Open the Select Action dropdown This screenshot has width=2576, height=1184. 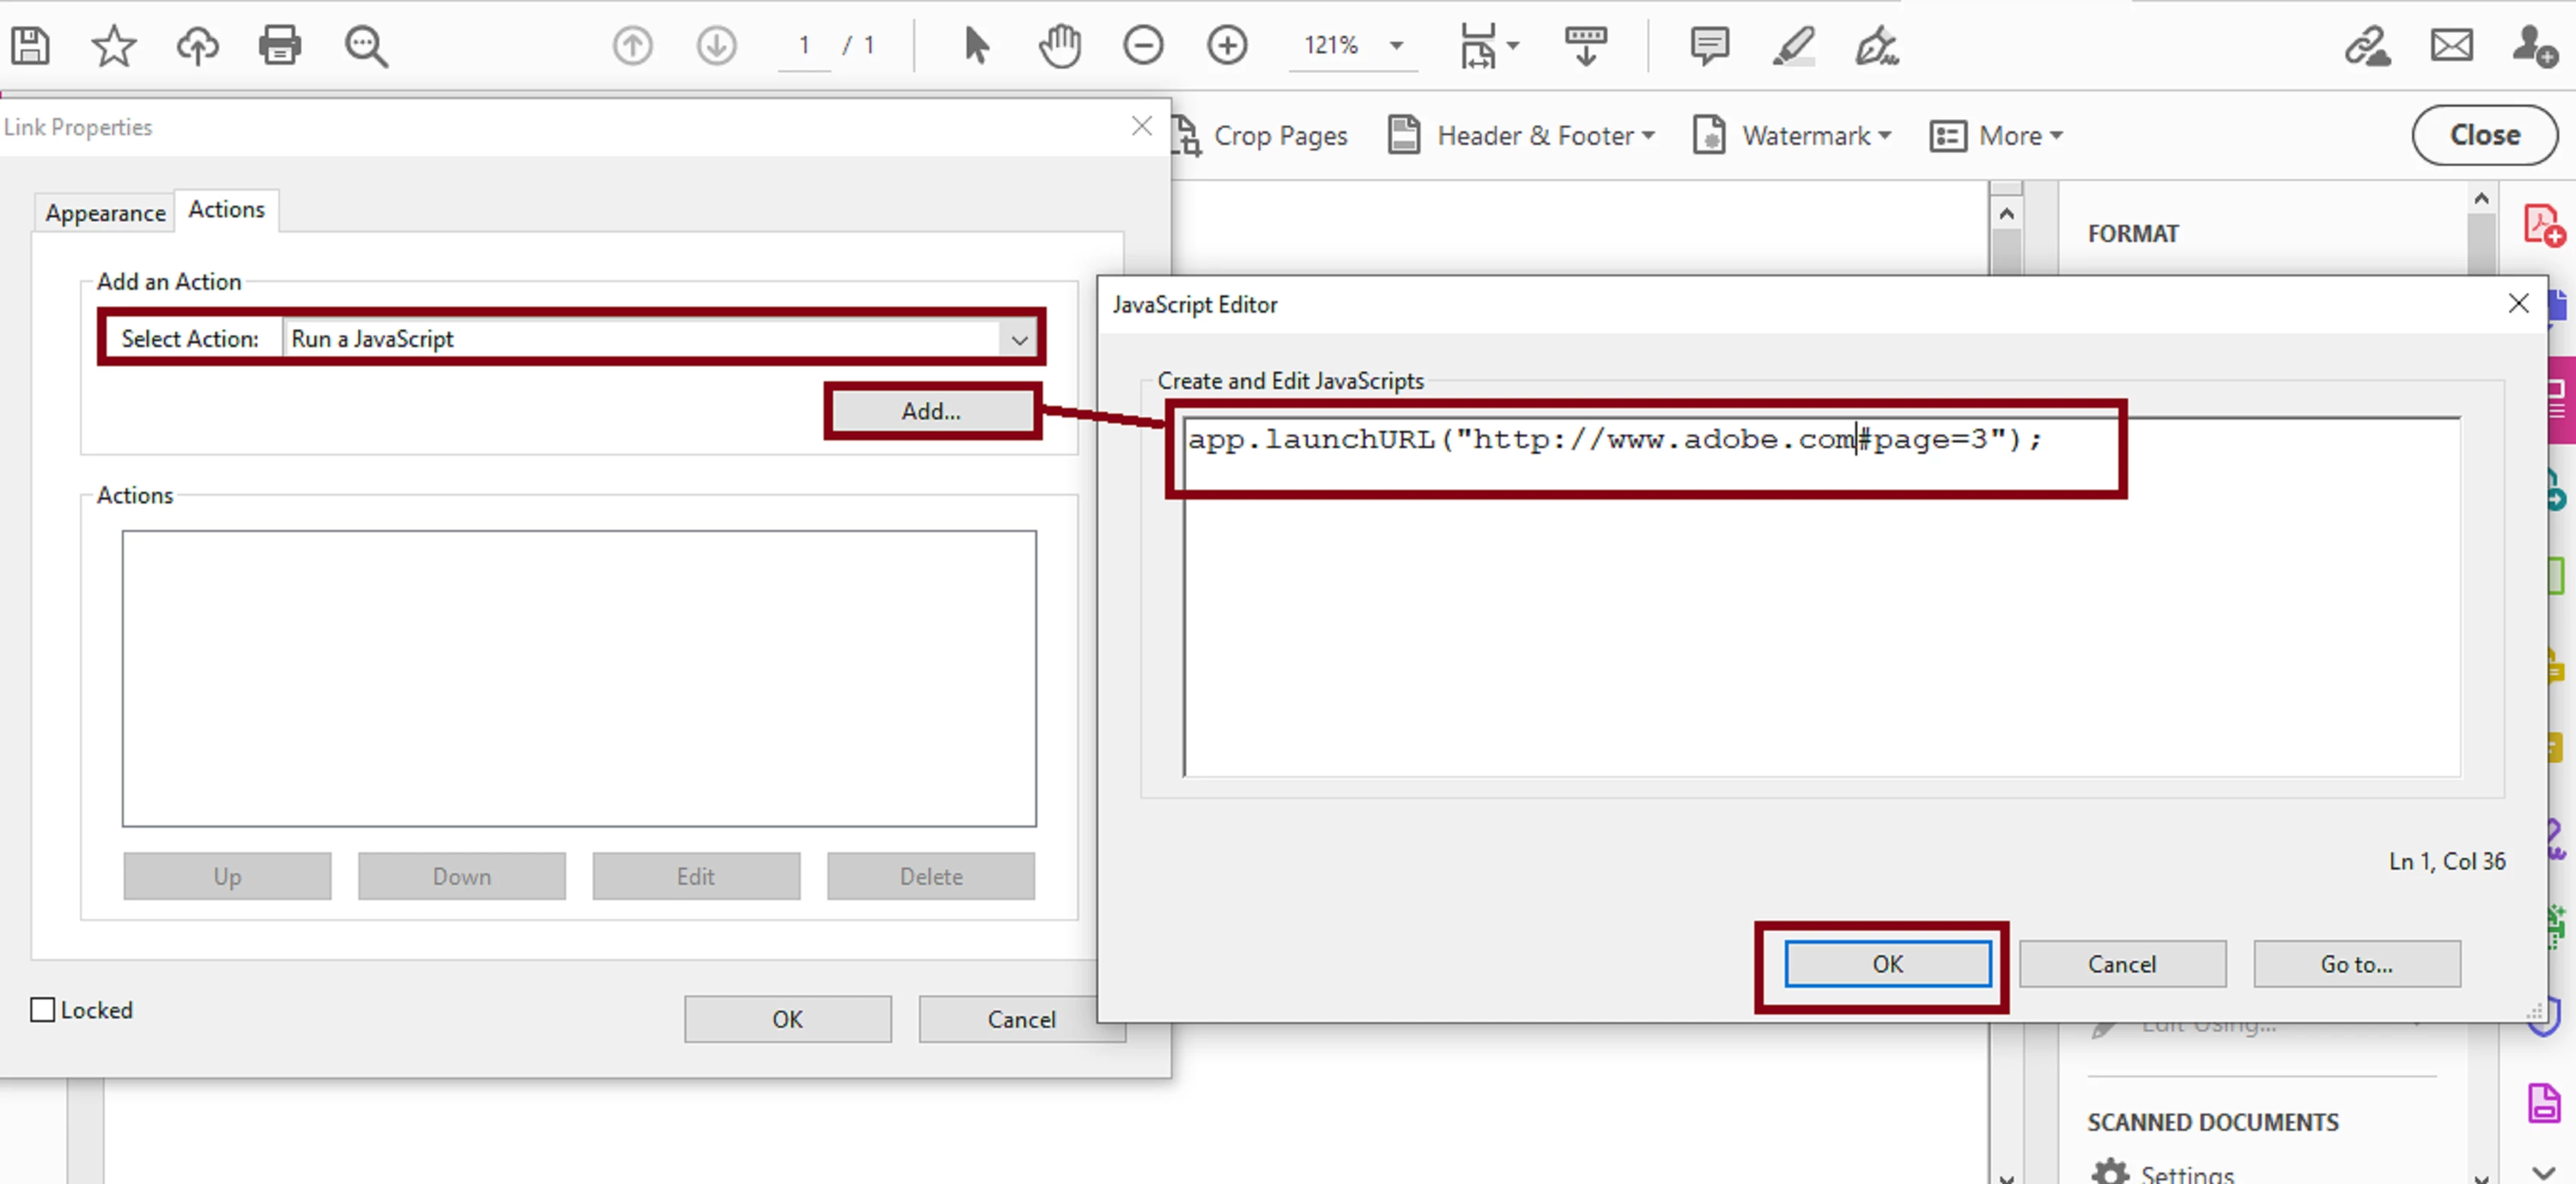[1018, 339]
